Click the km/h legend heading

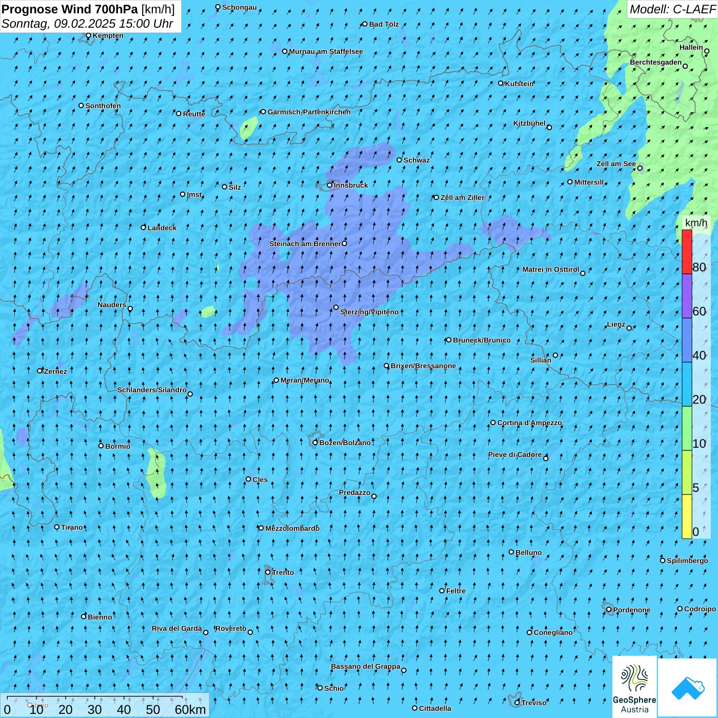point(696,223)
